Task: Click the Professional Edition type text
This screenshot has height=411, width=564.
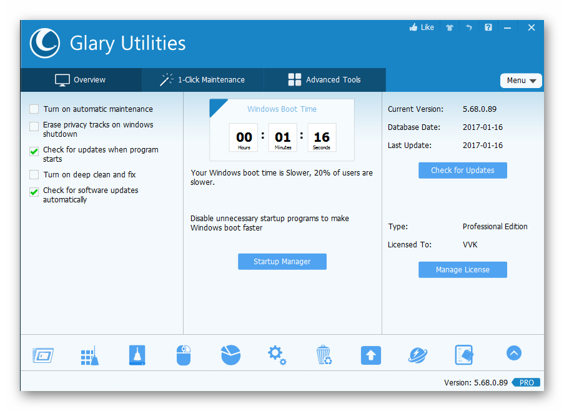Action: (x=495, y=227)
